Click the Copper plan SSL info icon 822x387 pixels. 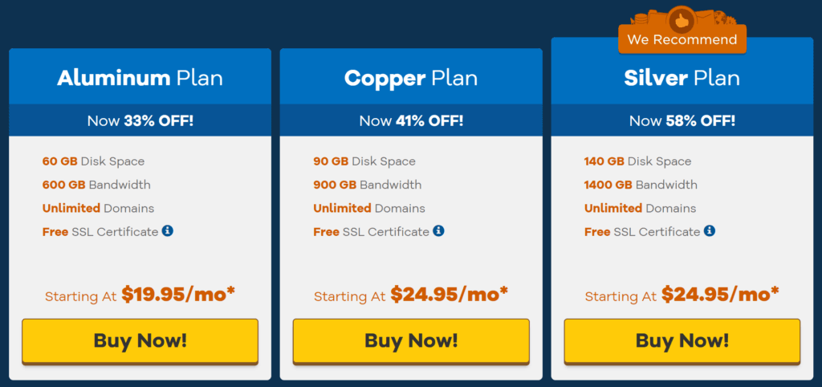[x=439, y=230]
